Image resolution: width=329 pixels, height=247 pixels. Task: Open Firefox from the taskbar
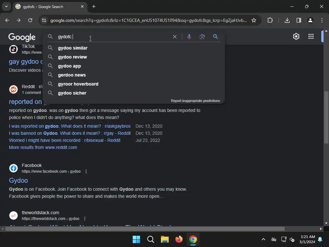click(179, 239)
